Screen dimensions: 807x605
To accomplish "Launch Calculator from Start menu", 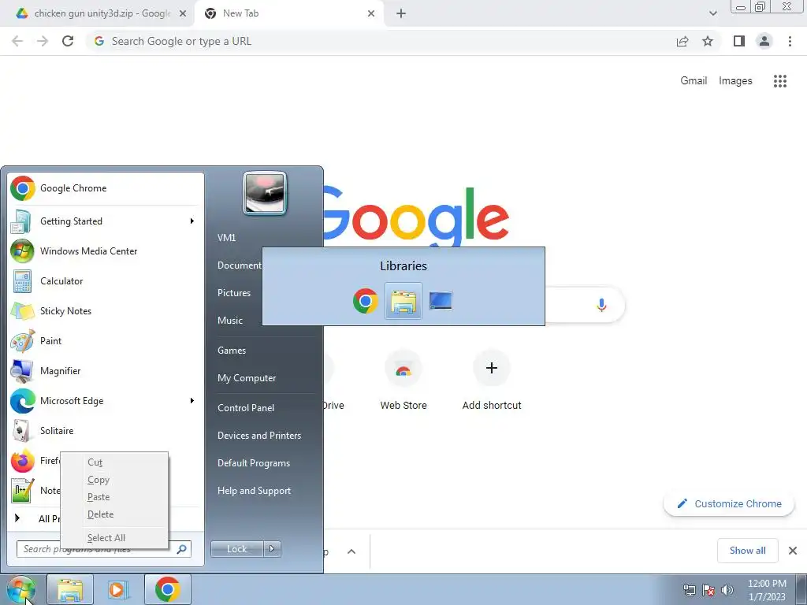I will pyautogui.click(x=106, y=281).
